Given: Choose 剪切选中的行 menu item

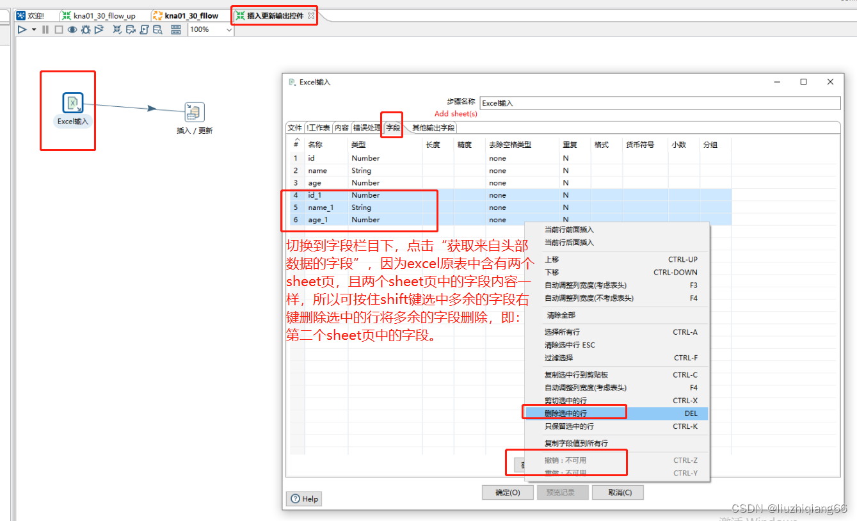Looking at the screenshot, I should [616, 401].
